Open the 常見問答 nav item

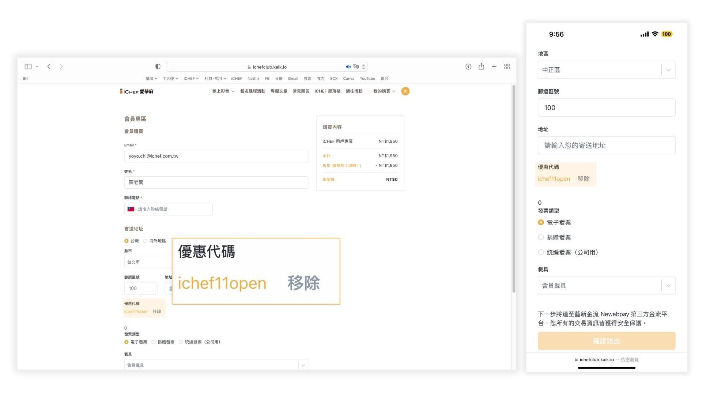point(301,91)
